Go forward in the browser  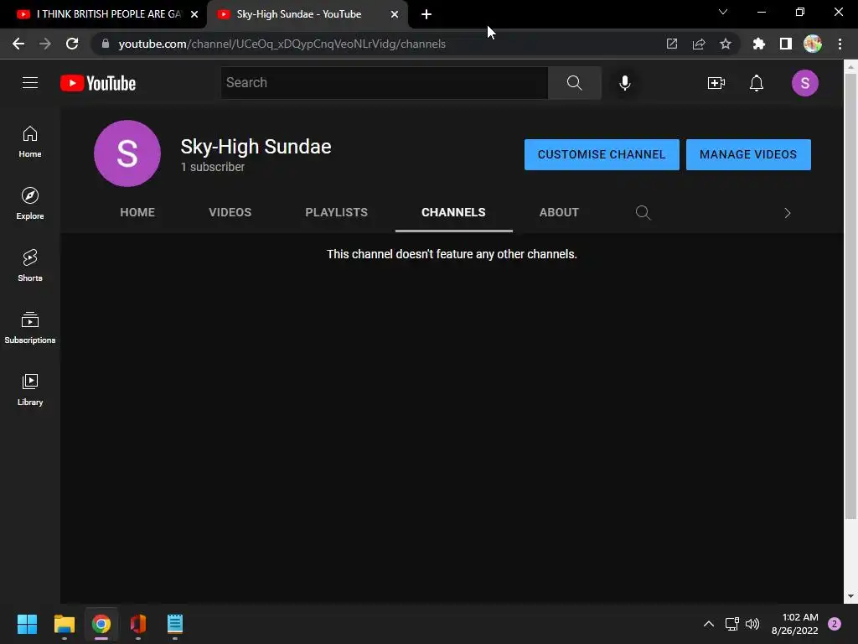pos(45,44)
